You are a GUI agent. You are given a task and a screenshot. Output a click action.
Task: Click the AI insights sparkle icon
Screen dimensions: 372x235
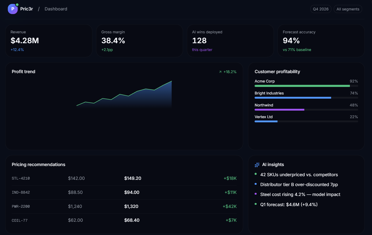click(x=257, y=165)
